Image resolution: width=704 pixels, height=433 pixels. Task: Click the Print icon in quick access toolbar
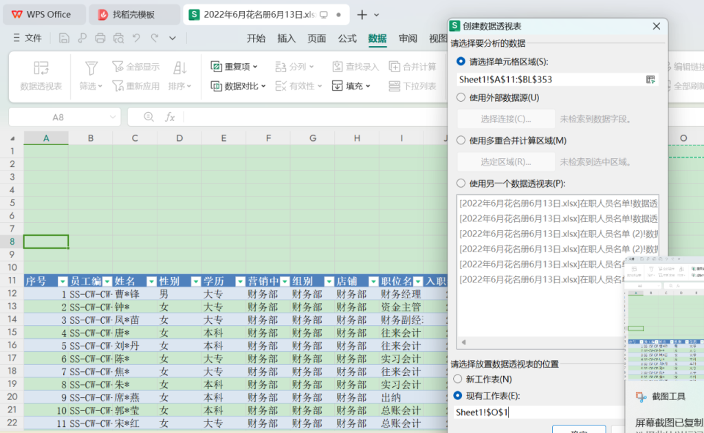pos(100,38)
